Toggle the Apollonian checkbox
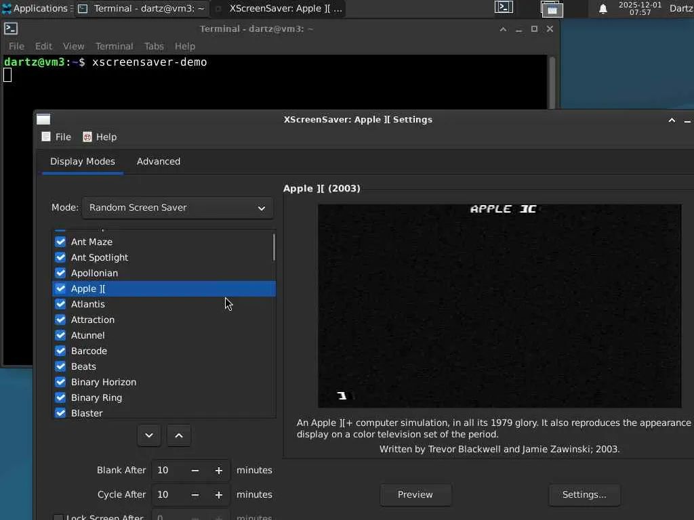The width and height of the screenshot is (694, 520). [60, 273]
